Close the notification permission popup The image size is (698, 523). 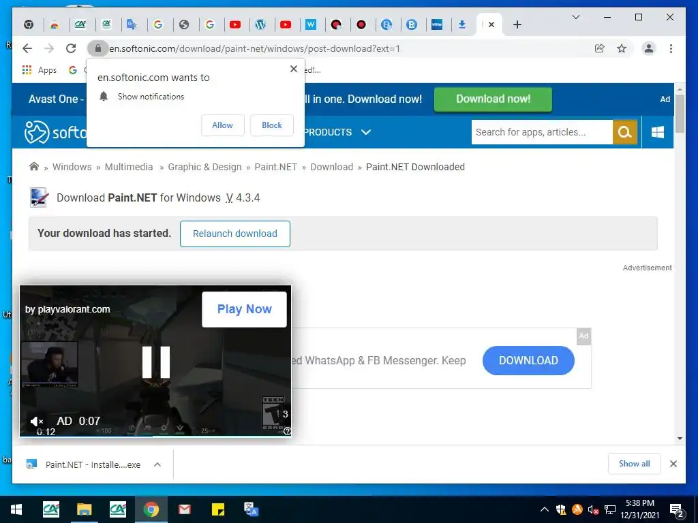tap(293, 69)
